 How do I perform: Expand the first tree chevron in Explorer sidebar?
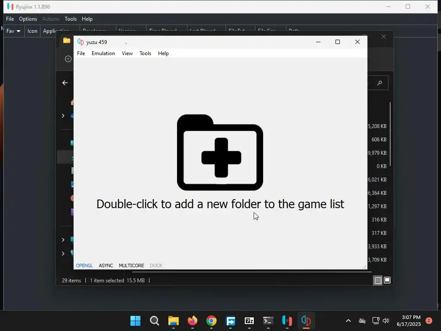click(x=63, y=116)
